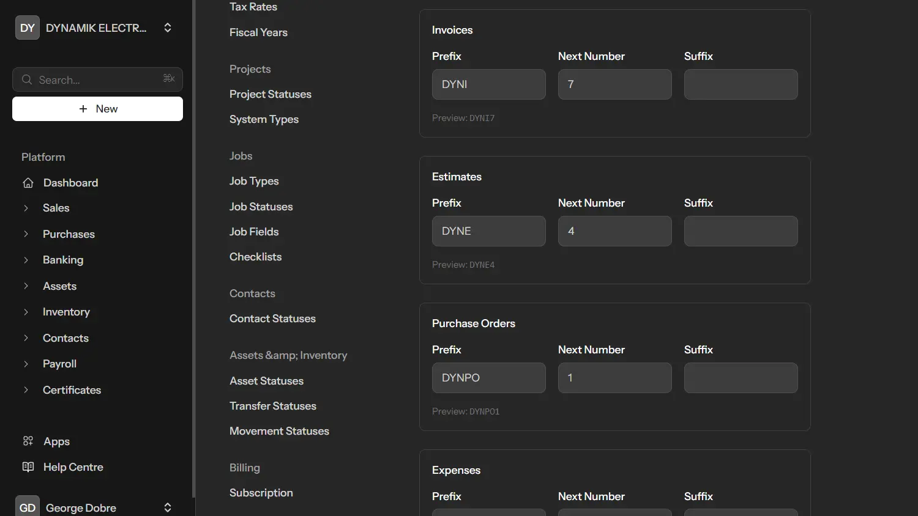Open Movement Statuses settings
The width and height of the screenshot is (918, 516).
(x=279, y=431)
